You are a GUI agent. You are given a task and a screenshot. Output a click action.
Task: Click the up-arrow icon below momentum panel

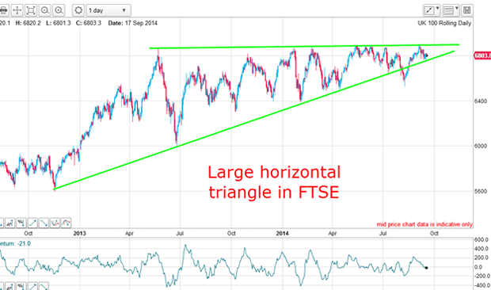pyautogui.click(x=32, y=286)
